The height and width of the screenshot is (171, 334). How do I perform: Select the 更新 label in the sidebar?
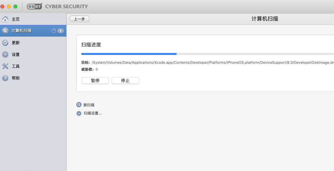point(16,43)
